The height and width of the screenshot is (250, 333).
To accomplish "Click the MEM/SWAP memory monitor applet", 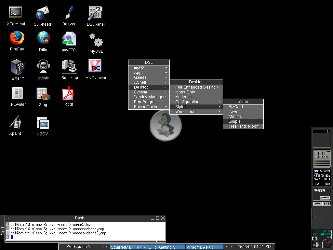I will (x=322, y=178).
